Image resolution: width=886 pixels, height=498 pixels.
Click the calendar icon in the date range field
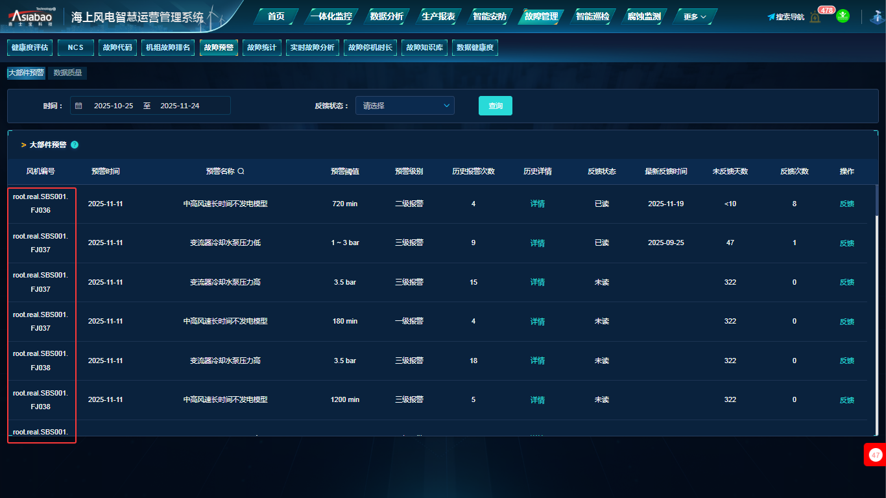78,106
